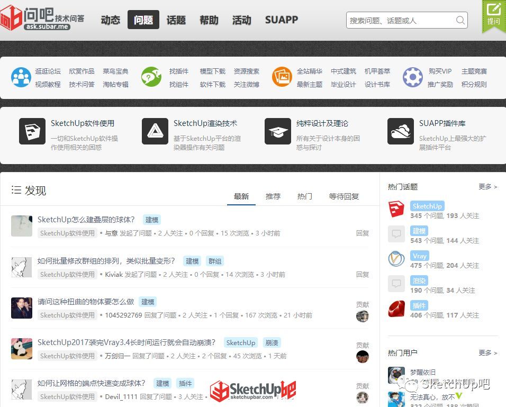Open question 请问这种扭曲的物体要怎么做
The height and width of the screenshot is (407, 506).
(86, 302)
